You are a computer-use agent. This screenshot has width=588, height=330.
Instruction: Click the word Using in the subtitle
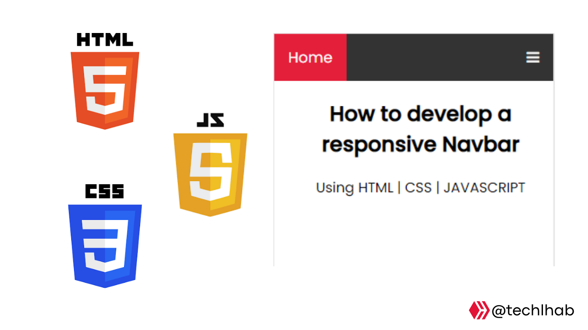click(334, 188)
